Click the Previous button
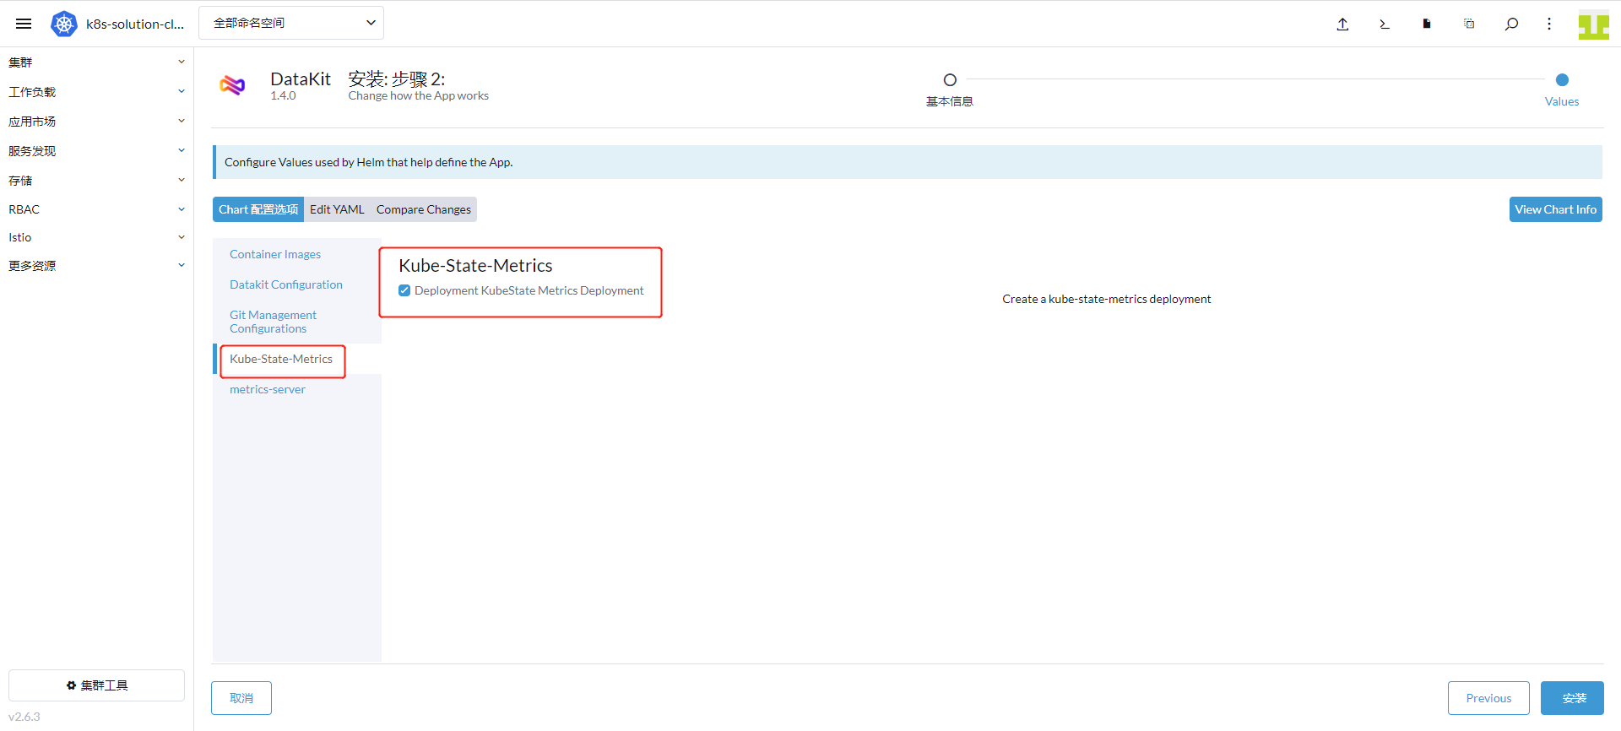Image resolution: width=1621 pixels, height=731 pixels. click(x=1488, y=698)
